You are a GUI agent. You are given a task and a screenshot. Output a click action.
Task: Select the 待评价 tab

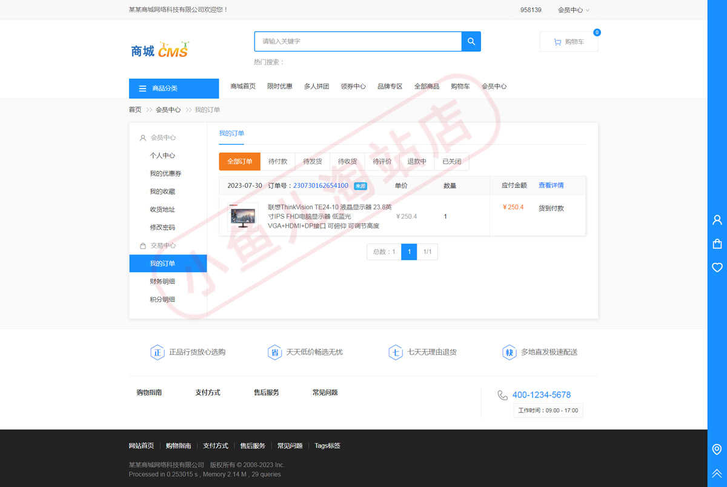pyautogui.click(x=382, y=162)
